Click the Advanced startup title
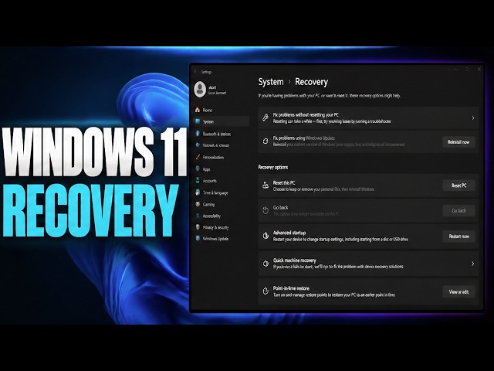 289,233
